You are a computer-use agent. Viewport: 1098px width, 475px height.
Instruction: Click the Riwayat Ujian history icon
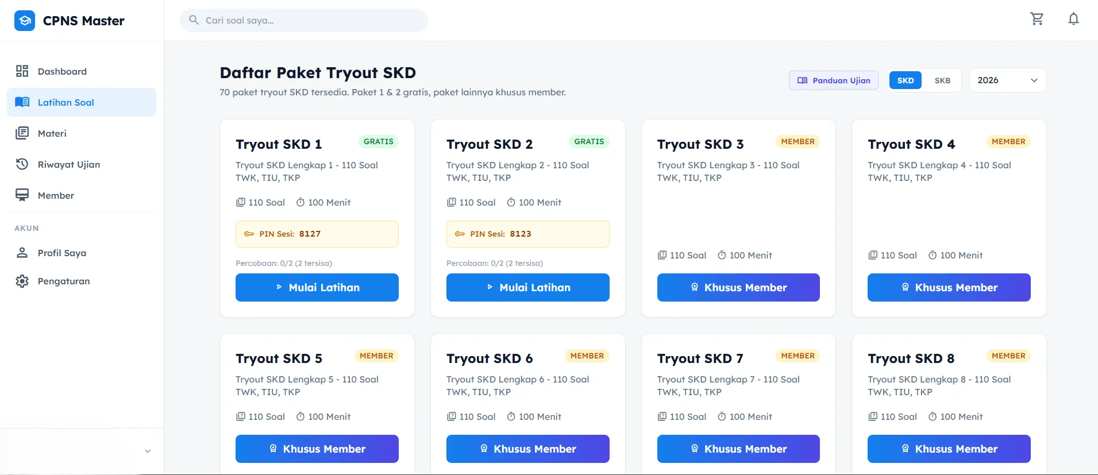click(22, 164)
